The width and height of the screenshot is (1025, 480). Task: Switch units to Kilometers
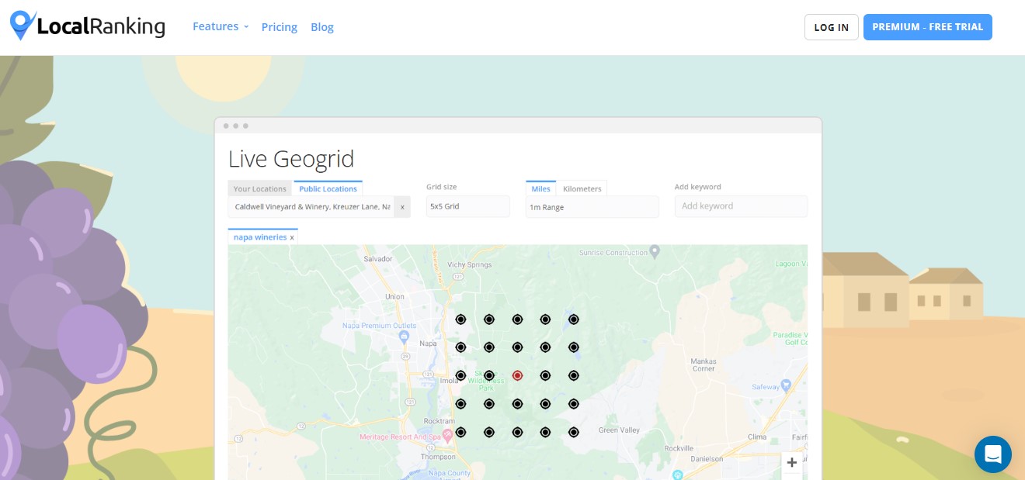(x=582, y=188)
